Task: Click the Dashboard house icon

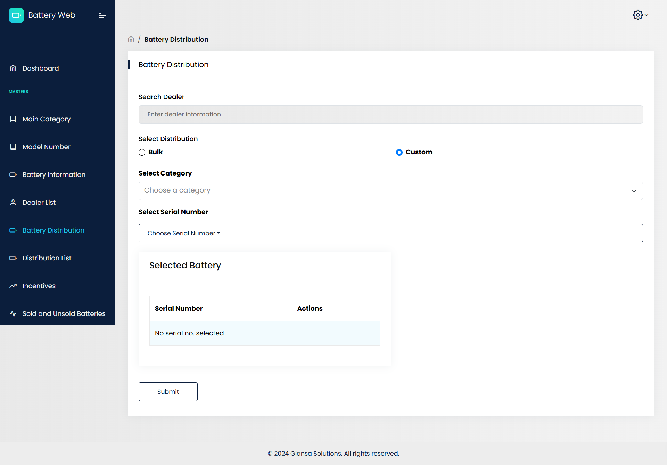Action: coord(13,68)
